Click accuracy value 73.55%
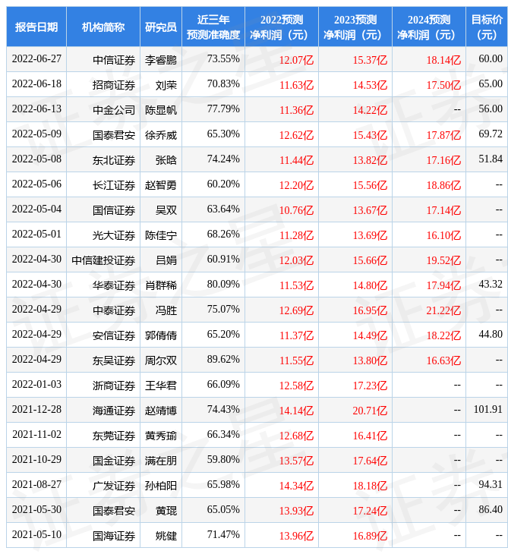Viewport: 508px width, 554px height. tap(223, 58)
